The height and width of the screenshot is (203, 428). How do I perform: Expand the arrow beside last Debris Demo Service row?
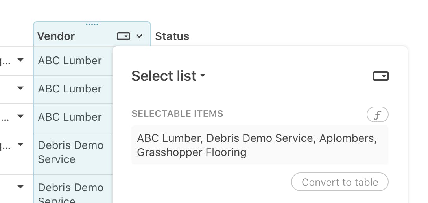tap(20, 187)
